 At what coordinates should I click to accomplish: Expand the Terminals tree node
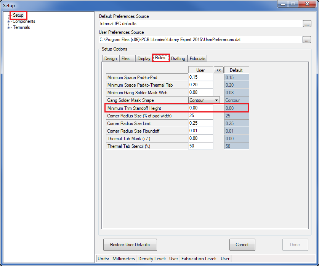coord(9,27)
